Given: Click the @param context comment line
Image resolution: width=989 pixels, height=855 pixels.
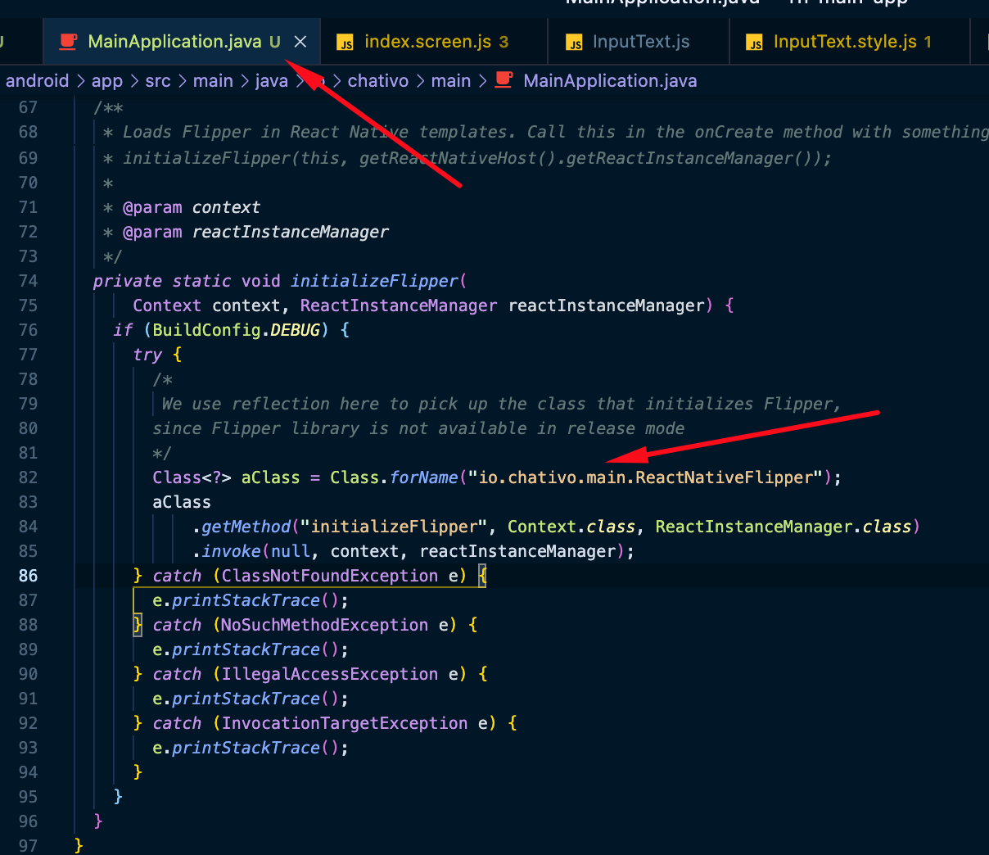Looking at the screenshot, I should pos(181,207).
